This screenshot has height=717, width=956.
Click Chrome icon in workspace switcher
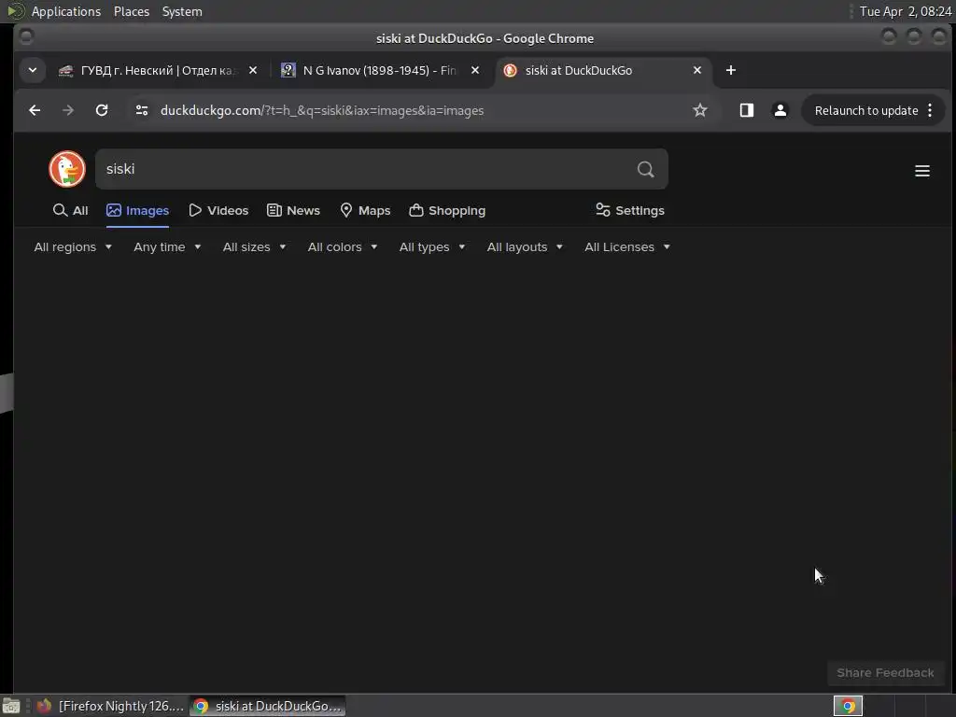point(848,706)
